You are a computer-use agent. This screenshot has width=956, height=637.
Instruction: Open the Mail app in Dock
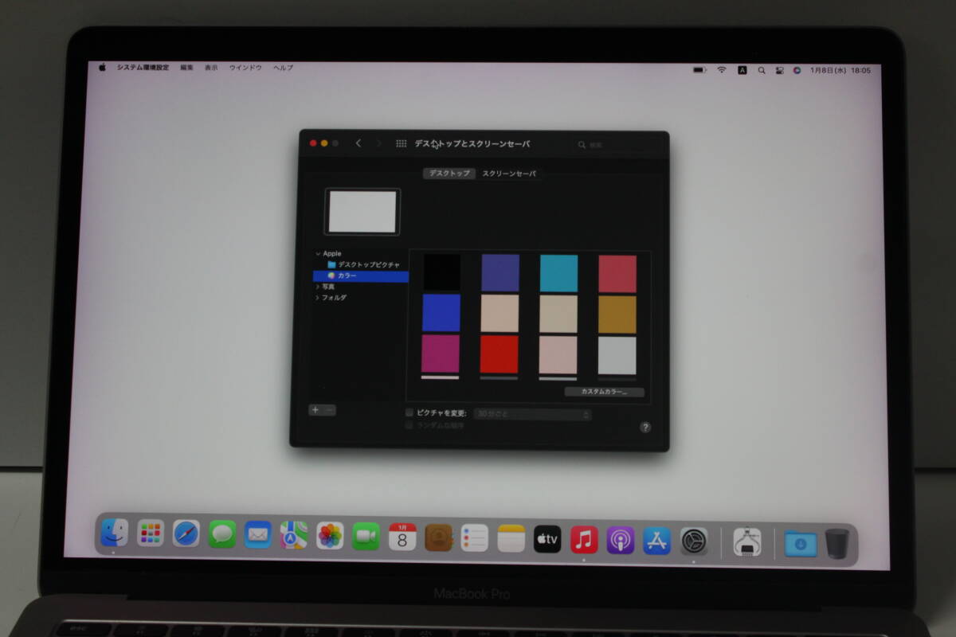click(x=257, y=534)
